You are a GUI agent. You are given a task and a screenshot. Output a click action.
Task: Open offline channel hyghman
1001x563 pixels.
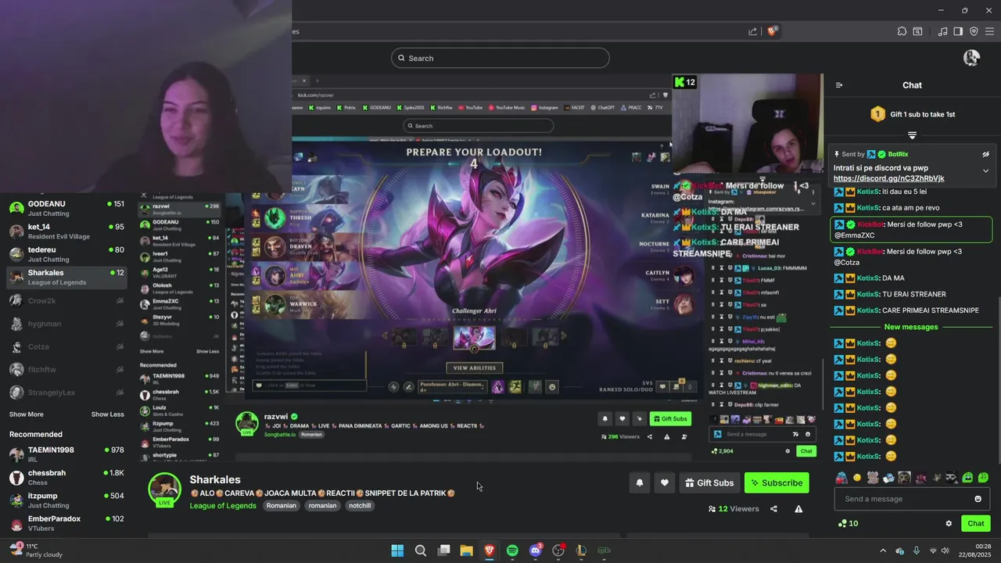pos(66,324)
